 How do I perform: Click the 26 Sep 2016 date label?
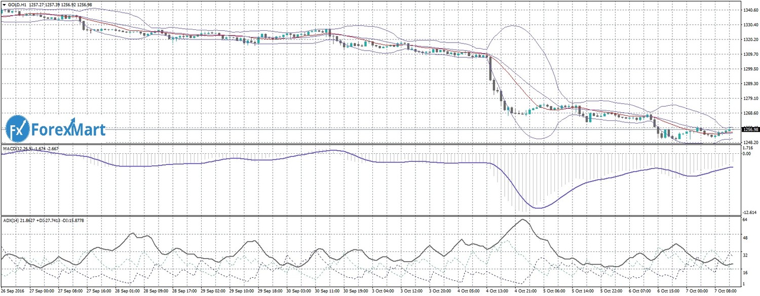[x=14, y=291]
